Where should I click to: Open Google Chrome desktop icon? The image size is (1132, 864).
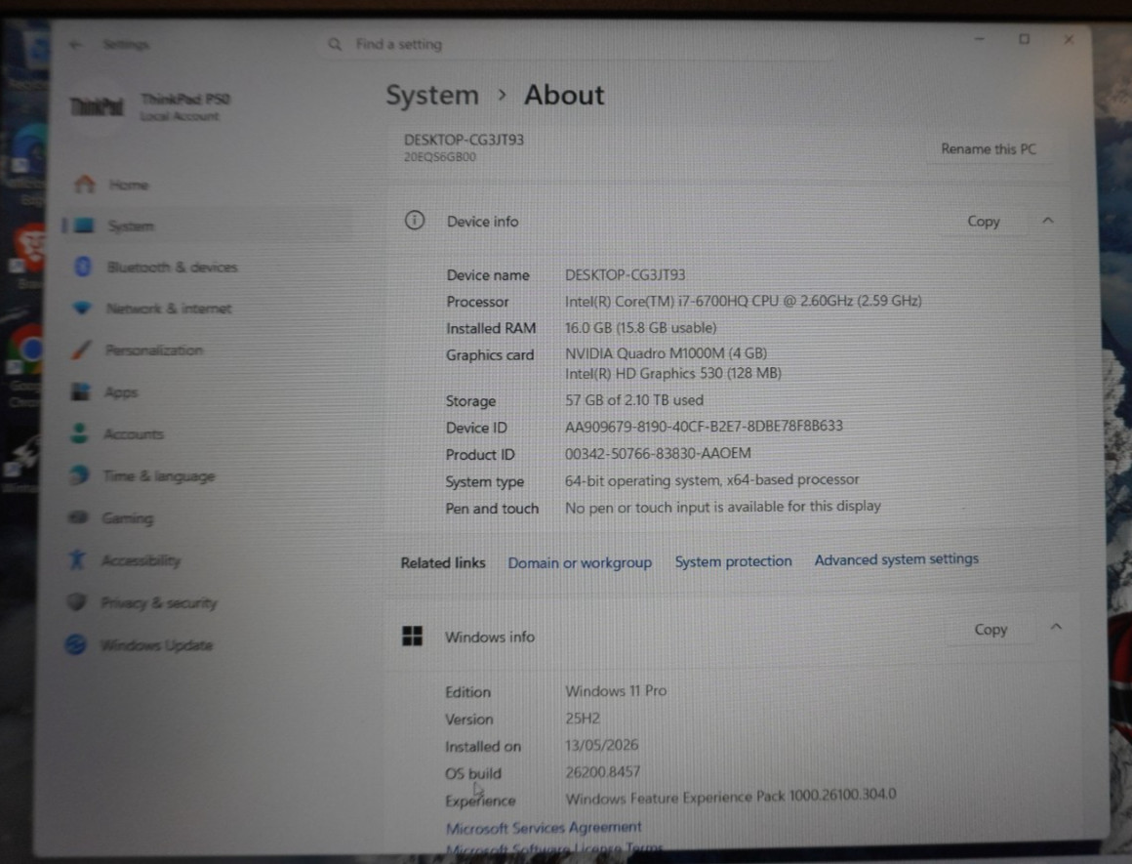pos(26,351)
